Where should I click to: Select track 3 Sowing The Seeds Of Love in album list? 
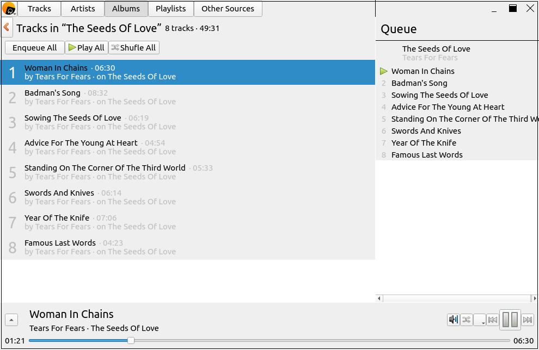tap(188, 122)
